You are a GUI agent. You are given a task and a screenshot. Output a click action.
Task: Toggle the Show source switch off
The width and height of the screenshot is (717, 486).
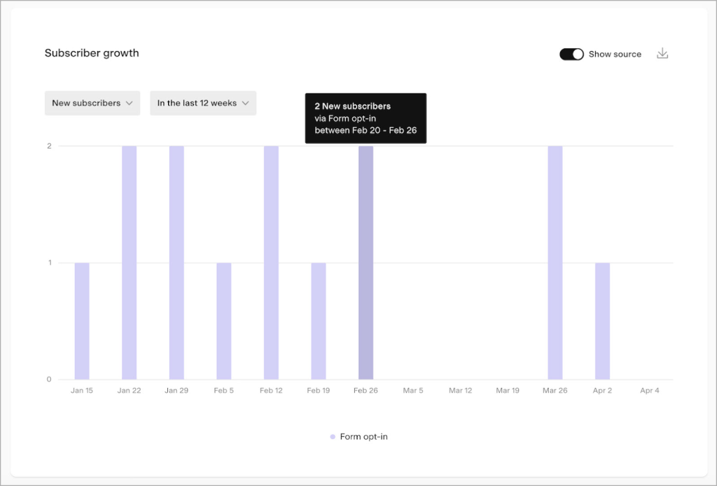coord(571,54)
